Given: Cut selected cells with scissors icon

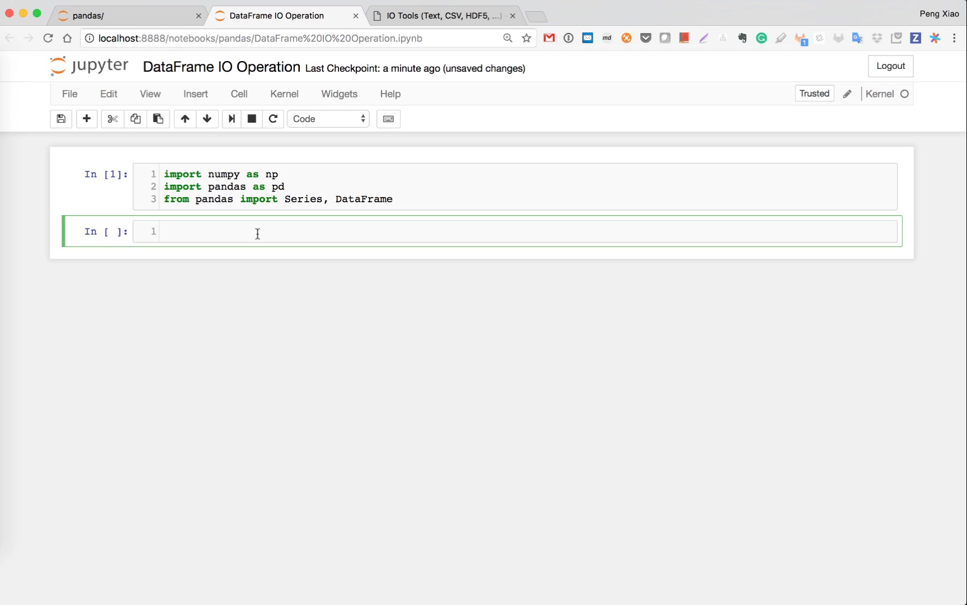Looking at the screenshot, I should click(113, 119).
